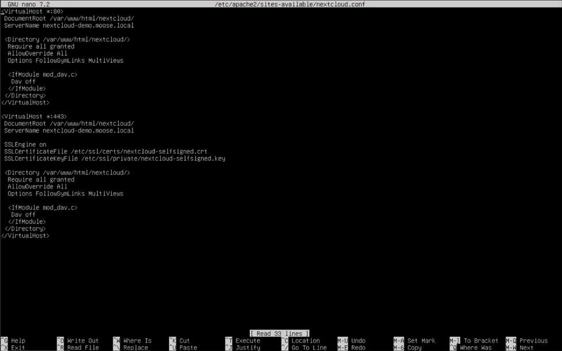Select the Cut shortcut label
Image resolution: width=562 pixels, height=351 pixels.
click(184, 341)
